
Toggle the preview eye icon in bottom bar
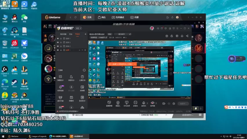point(169,103)
